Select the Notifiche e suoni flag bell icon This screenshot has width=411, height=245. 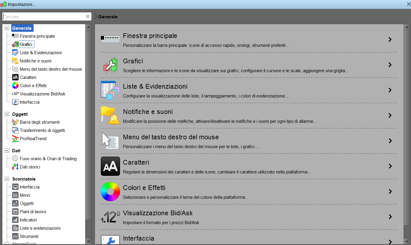(x=110, y=115)
